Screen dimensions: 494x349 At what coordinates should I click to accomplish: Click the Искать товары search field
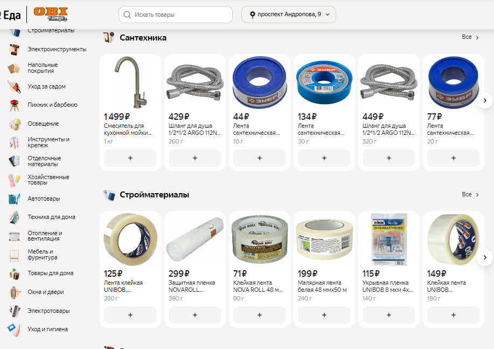176,15
